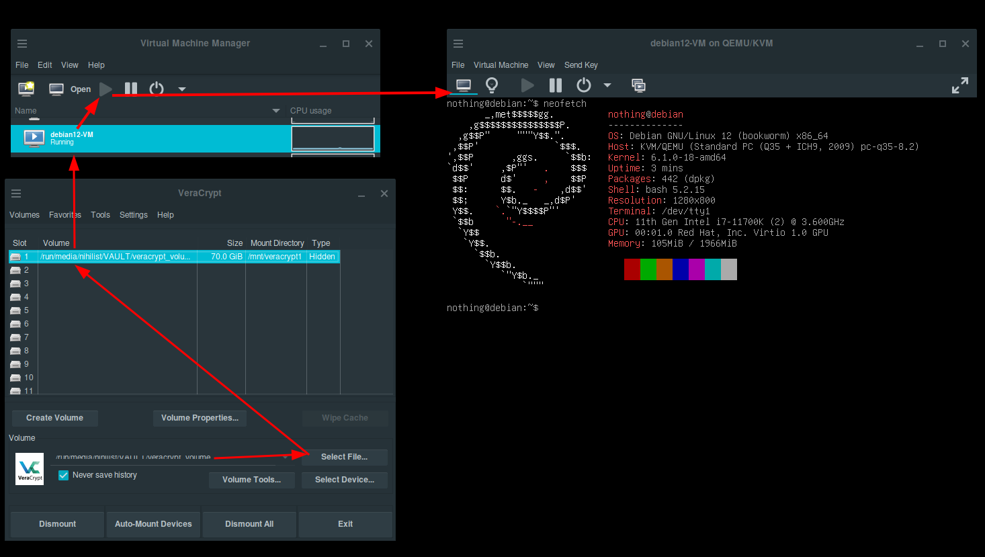Open File menu in Virtual Machine Manager

pyautogui.click(x=22, y=65)
